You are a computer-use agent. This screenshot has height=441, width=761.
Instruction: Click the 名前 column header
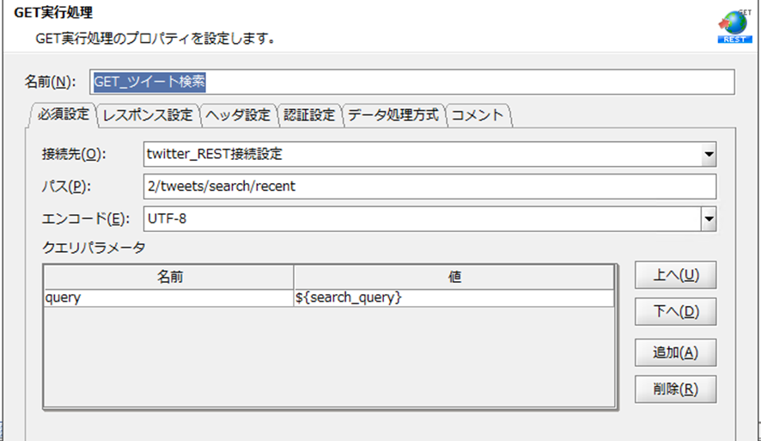[x=169, y=277]
